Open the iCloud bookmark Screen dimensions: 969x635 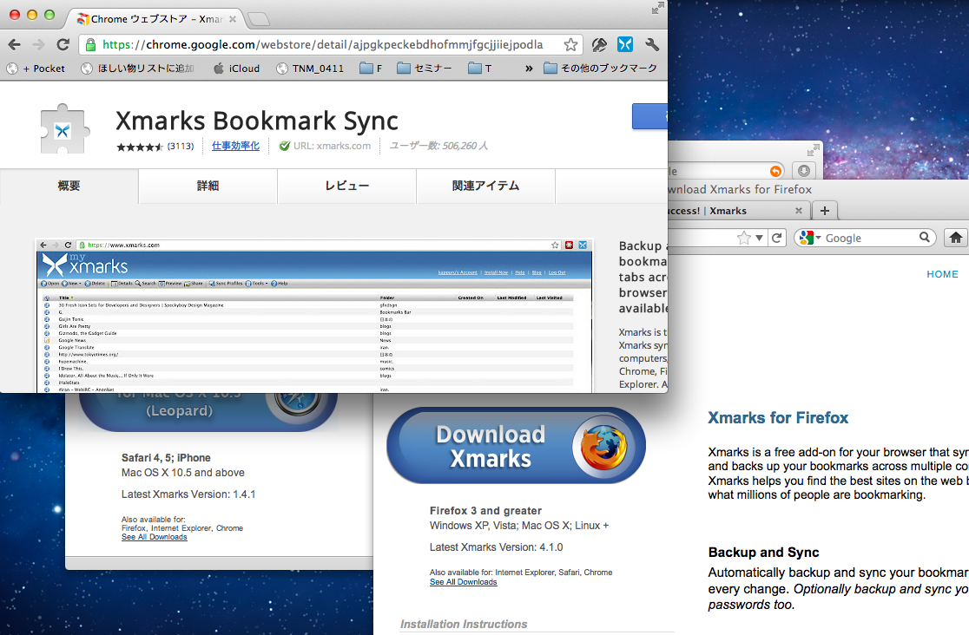236,69
